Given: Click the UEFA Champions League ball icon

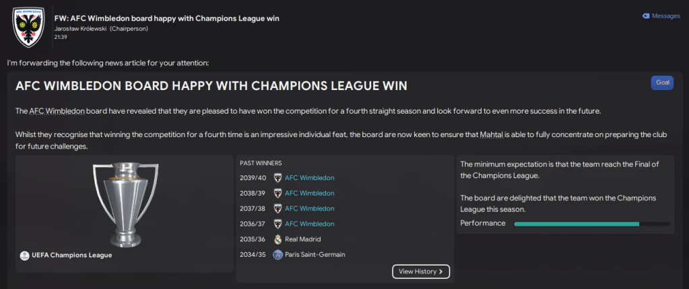Looking at the screenshot, I should point(25,255).
